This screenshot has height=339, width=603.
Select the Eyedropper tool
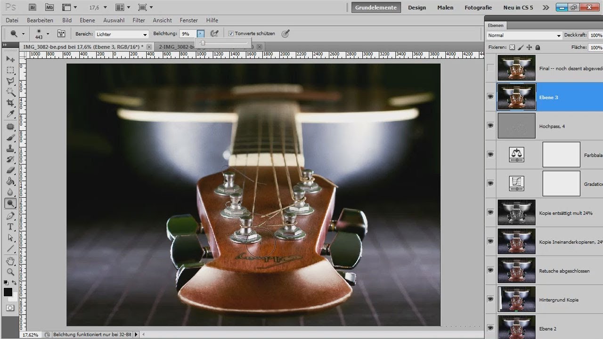click(x=10, y=114)
